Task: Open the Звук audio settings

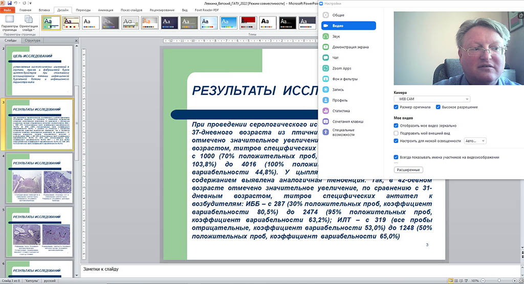Action: point(348,36)
